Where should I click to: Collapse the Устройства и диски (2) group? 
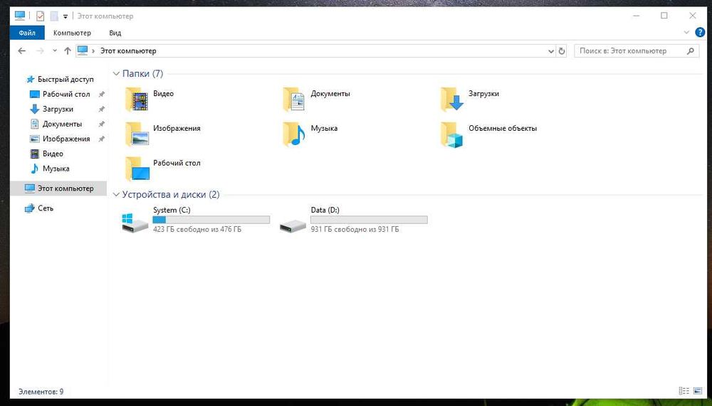pos(116,195)
